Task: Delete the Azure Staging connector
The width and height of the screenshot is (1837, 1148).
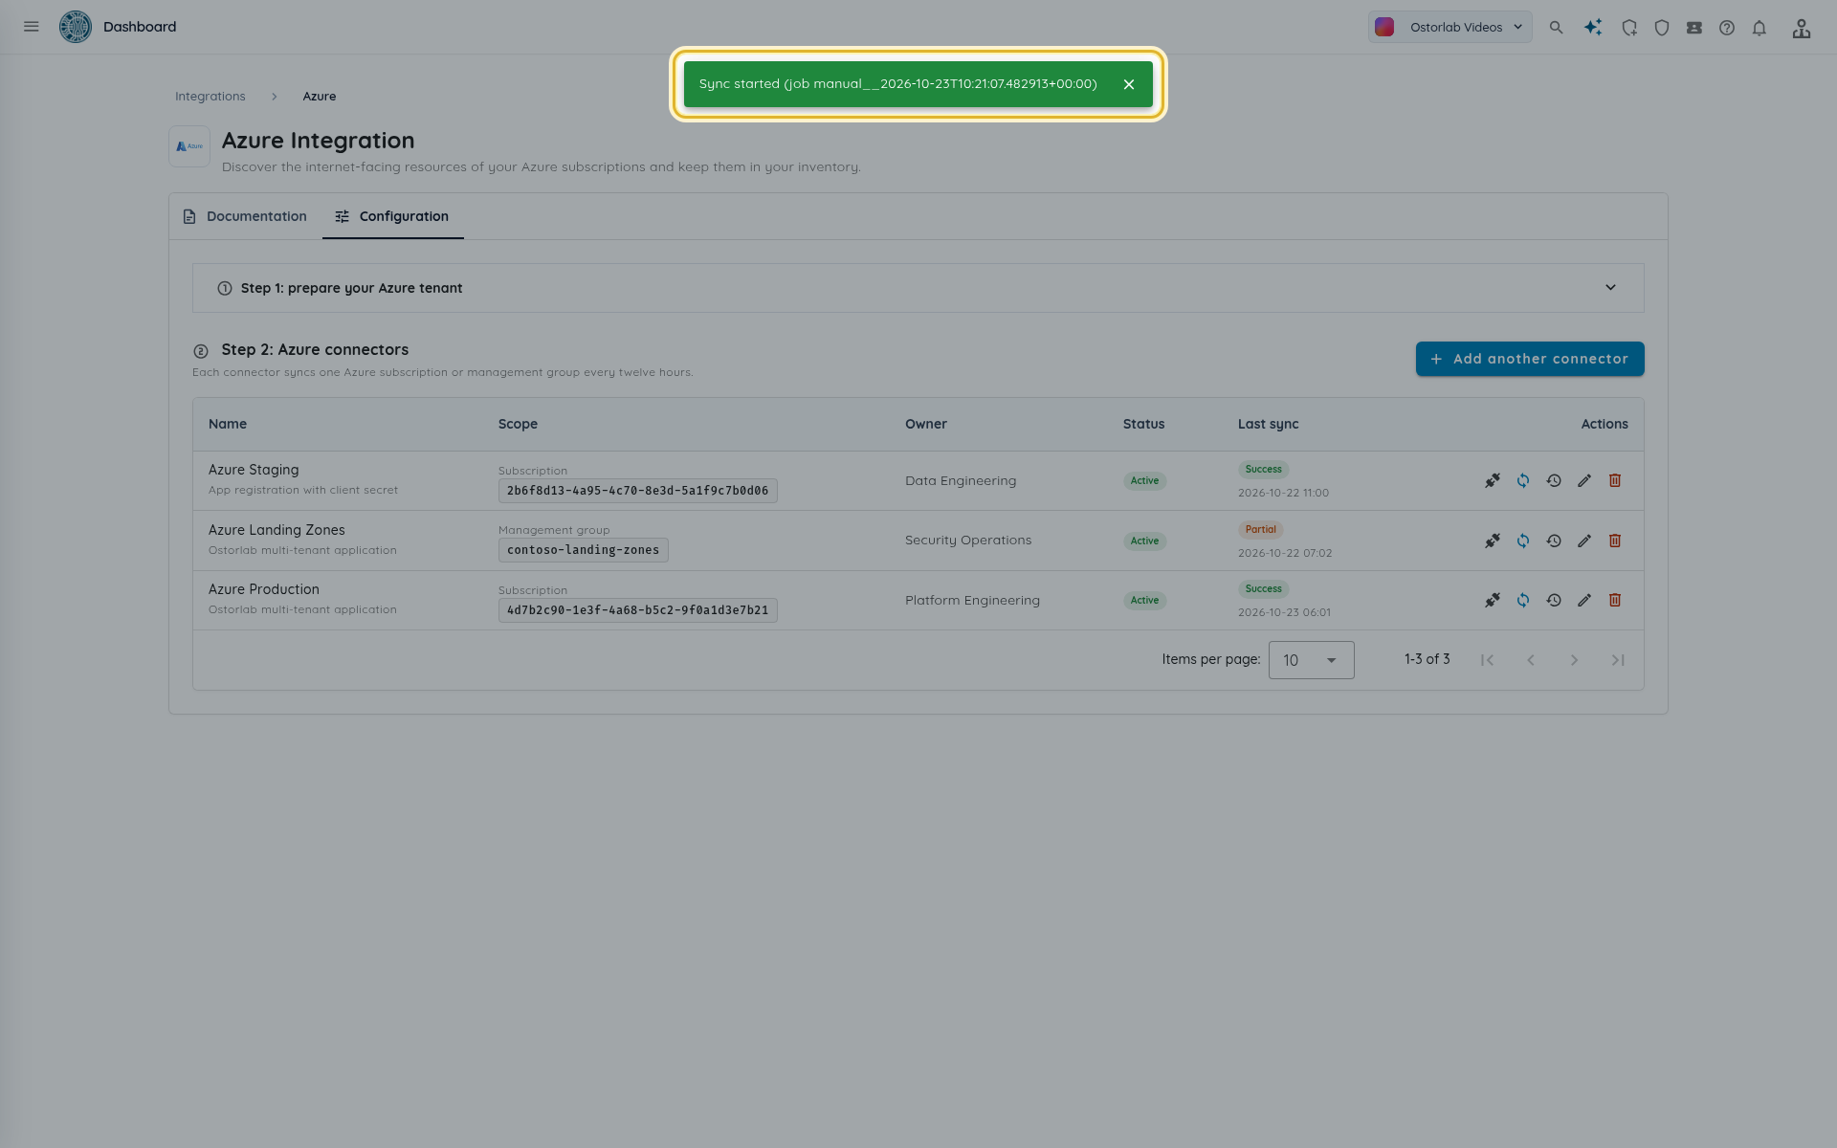Action: point(1615,481)
